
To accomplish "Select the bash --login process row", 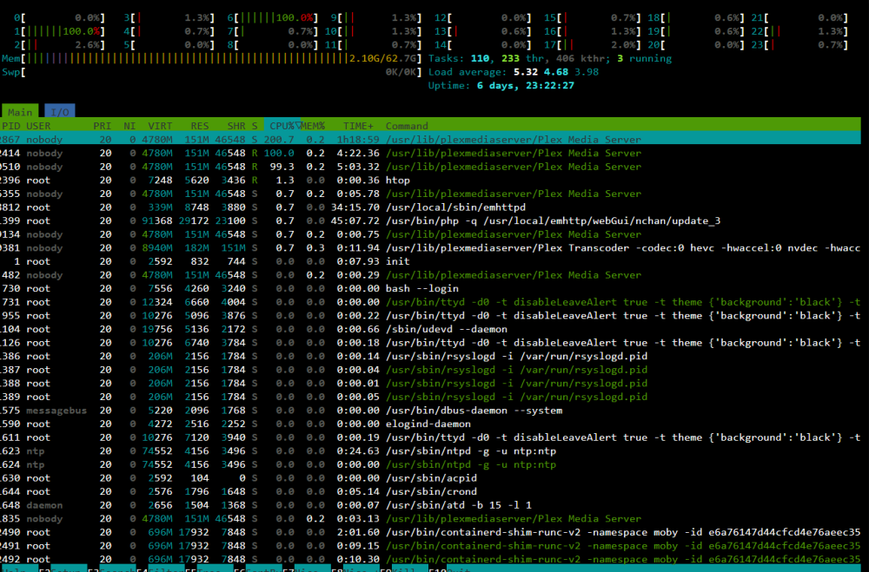I will pos(431,288).
